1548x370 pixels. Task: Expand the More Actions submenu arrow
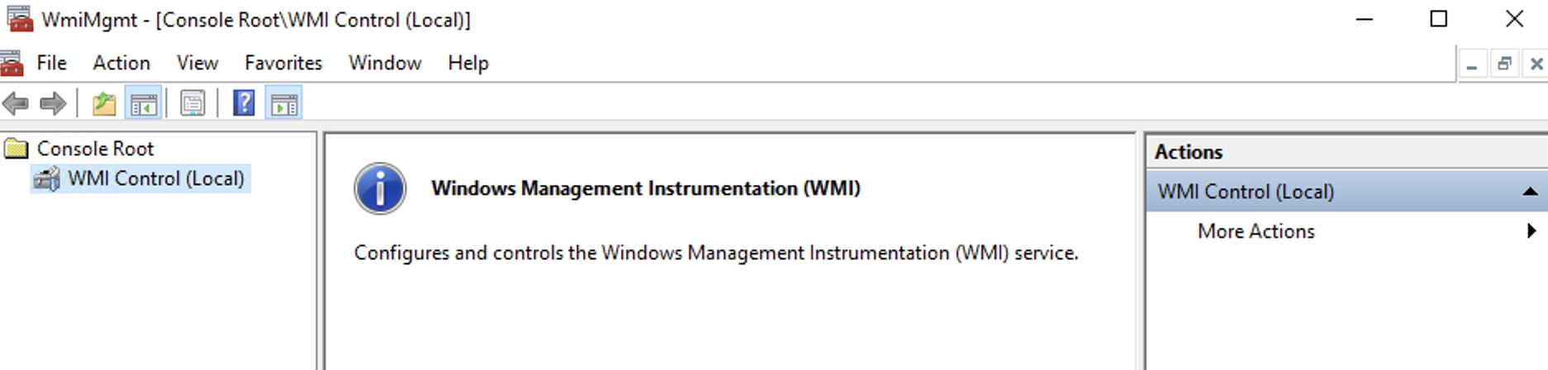(1531, 231)
